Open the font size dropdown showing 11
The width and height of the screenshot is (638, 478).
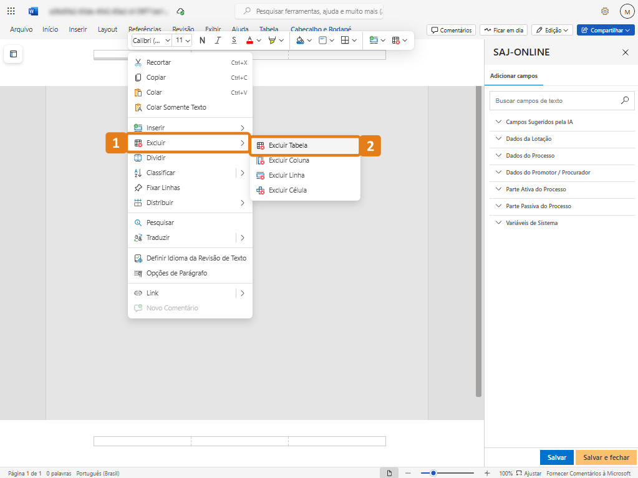tap(183, 41)
